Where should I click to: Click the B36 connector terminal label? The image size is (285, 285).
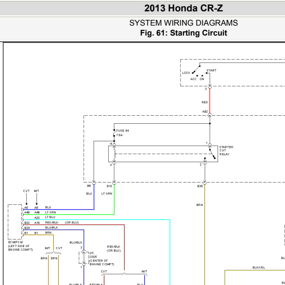tap(200, 186)
